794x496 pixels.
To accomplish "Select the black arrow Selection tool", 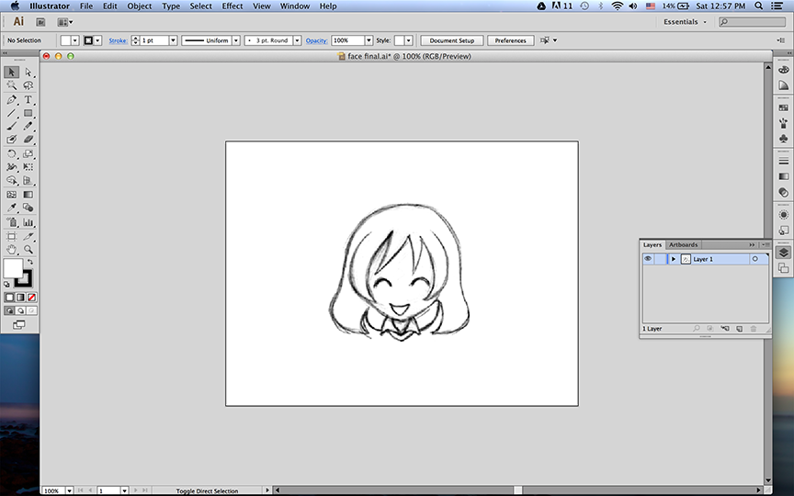I will tap(12, 73).
